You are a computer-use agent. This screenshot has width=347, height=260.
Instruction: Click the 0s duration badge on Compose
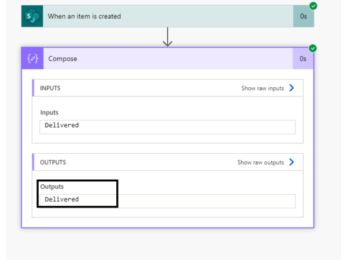point(303,58)
